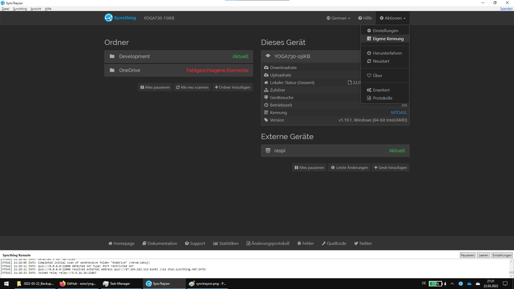Open the Support footer link

tap(195, 243)
